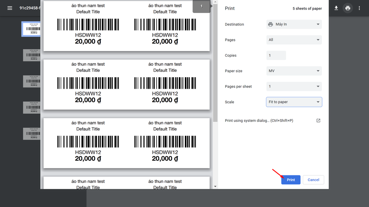Viewport: 369px width, 207px height.
Task: Click the 'Pages per sheet' label
Action: (238, 86)
